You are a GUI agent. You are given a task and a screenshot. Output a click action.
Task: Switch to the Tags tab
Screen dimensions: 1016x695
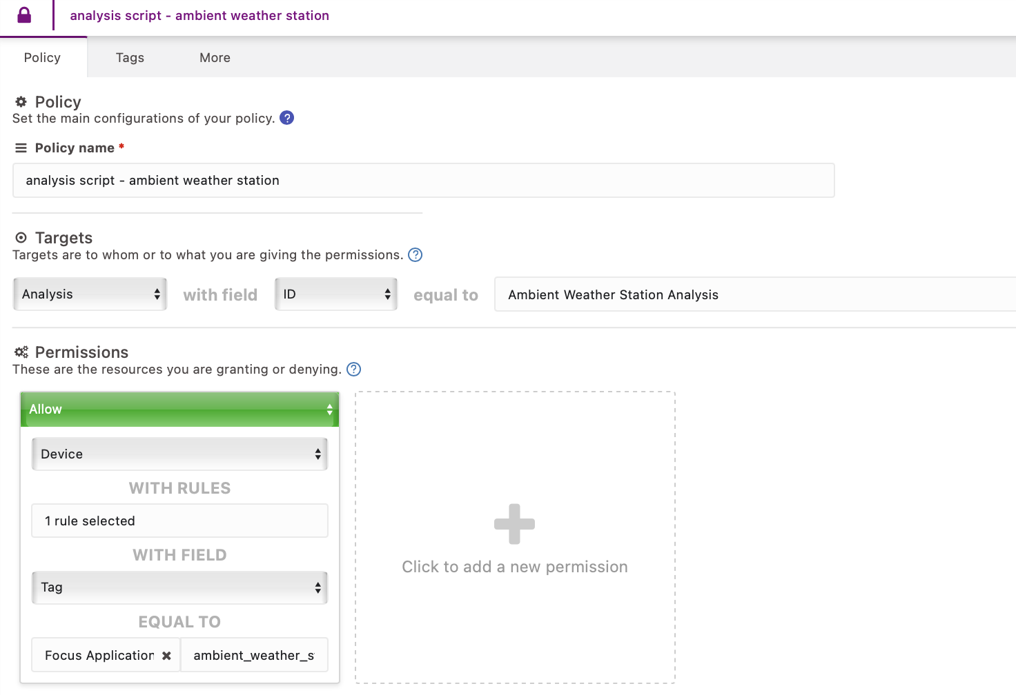coord(130,58)
